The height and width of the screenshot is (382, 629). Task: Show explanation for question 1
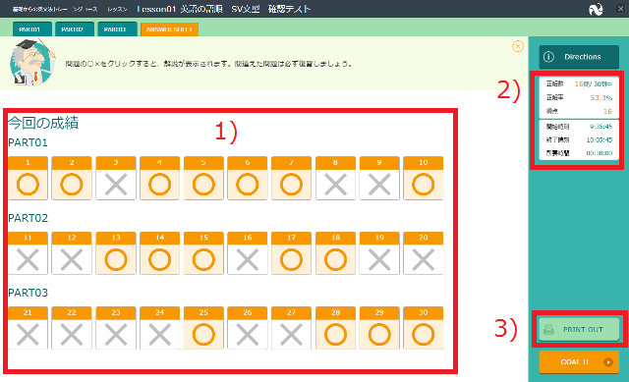pos(28,178)
